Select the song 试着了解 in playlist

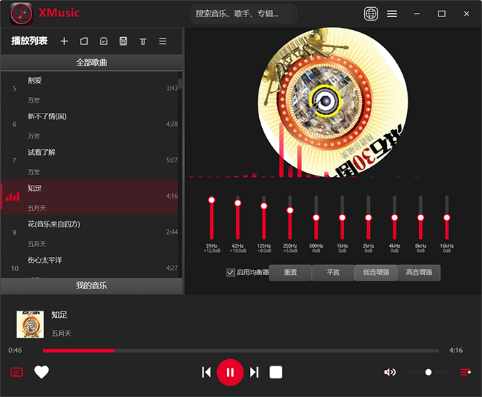(x=91, y=161)
